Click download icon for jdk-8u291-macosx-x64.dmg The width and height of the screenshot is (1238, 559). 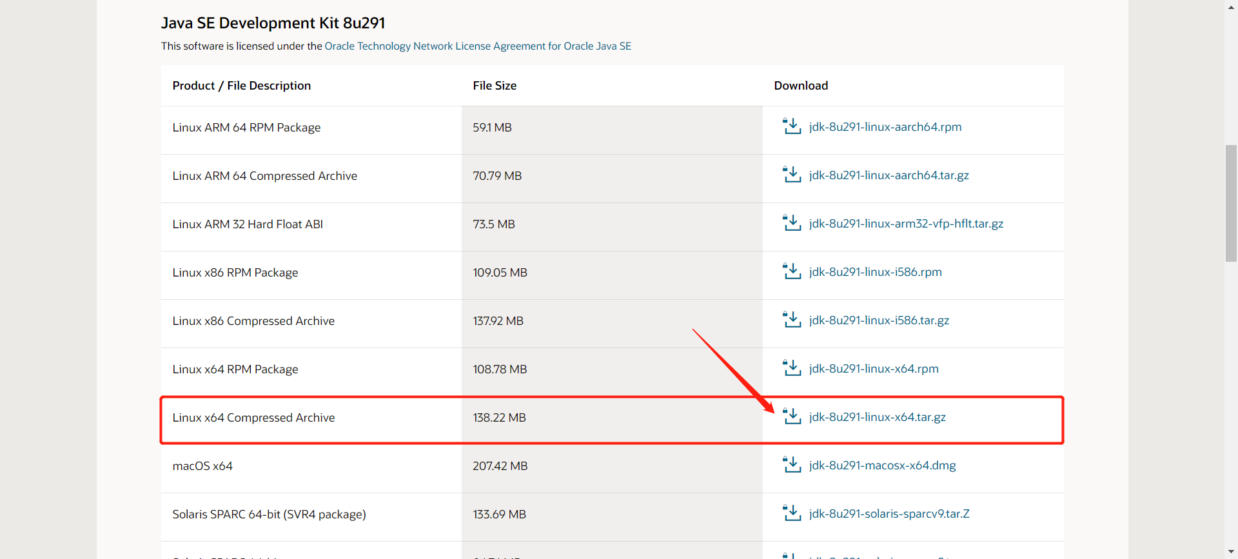point(792,465)
